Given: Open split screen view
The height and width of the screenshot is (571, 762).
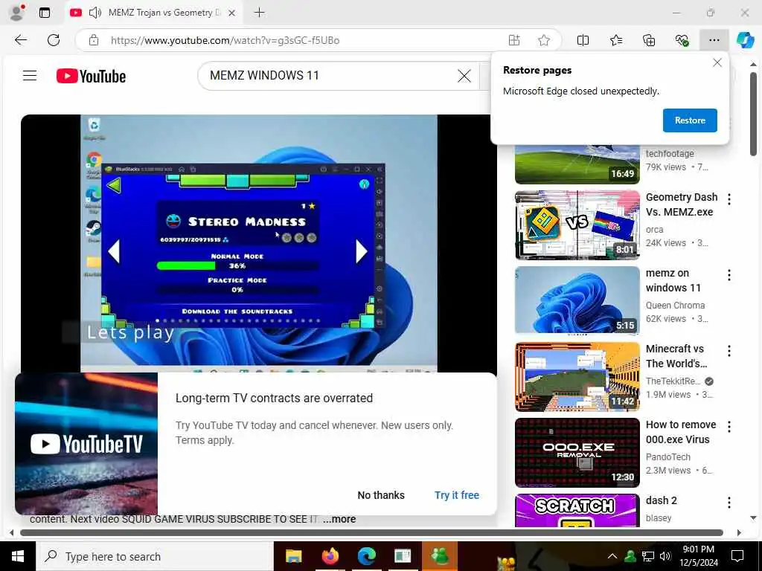Looking at the screenshot, I should click(583, 40).
